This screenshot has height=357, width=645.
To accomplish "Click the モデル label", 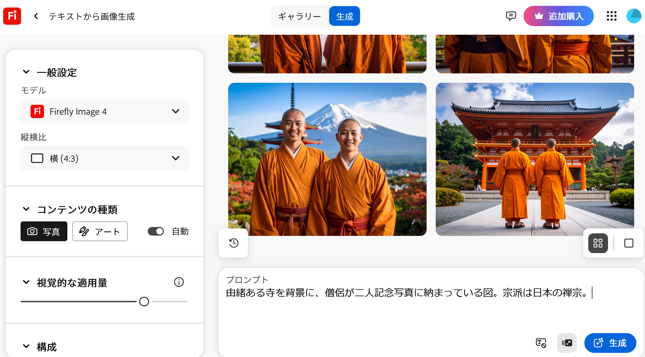I will tap(33, 90).
